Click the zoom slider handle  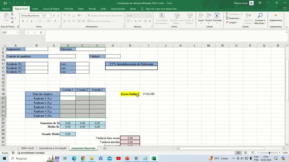point(270,153)
